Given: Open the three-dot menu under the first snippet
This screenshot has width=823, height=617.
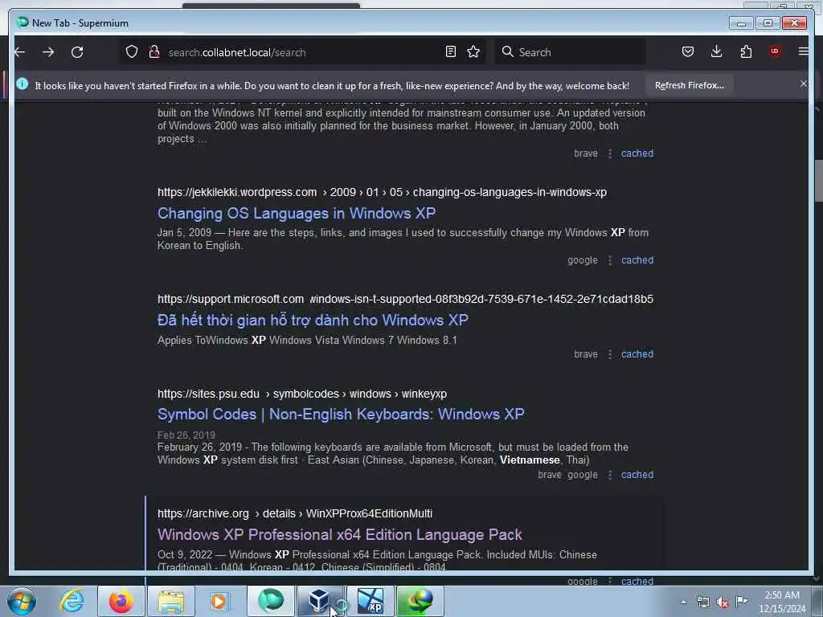Looking at the screenshot, I should point(609,153).
